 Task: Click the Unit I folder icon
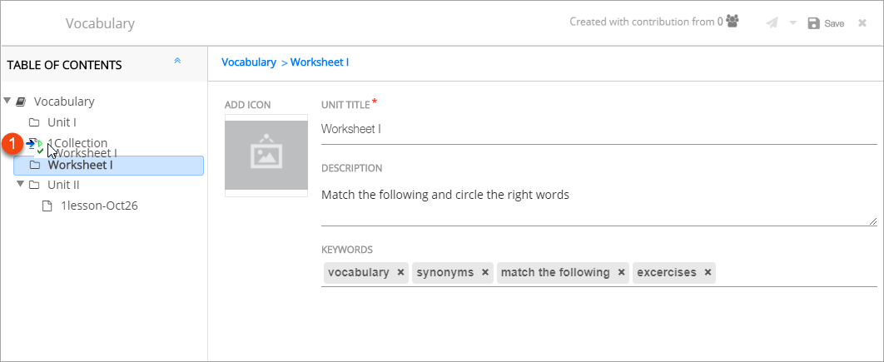coord(35,122)
